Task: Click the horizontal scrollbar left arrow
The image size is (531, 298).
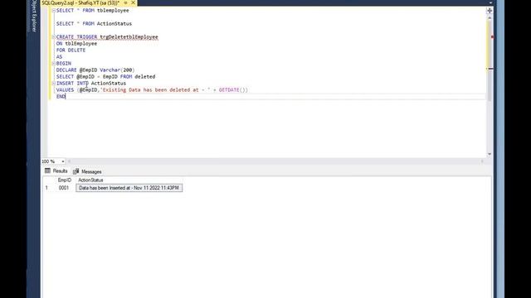Action: 70,161
